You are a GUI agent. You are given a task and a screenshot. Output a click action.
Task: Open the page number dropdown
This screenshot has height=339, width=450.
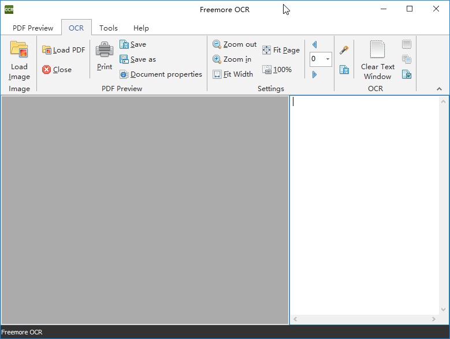pos(328,59)
